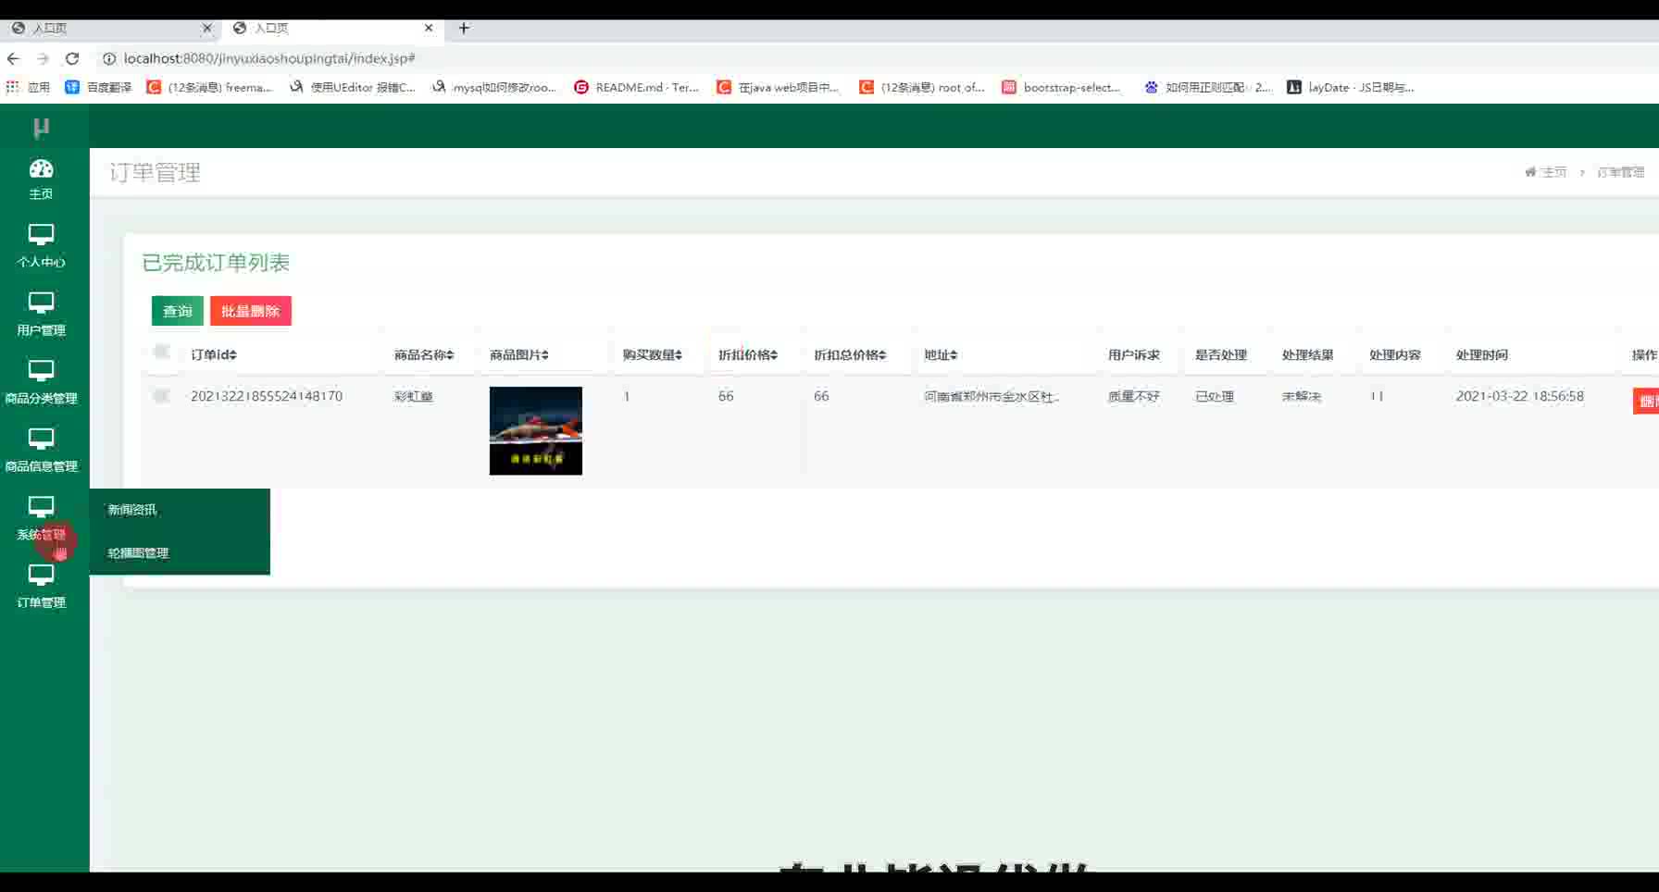Sort table by 折扣价格 column
This screenshot has height=892, width=1659.
(x=748, y=354)
